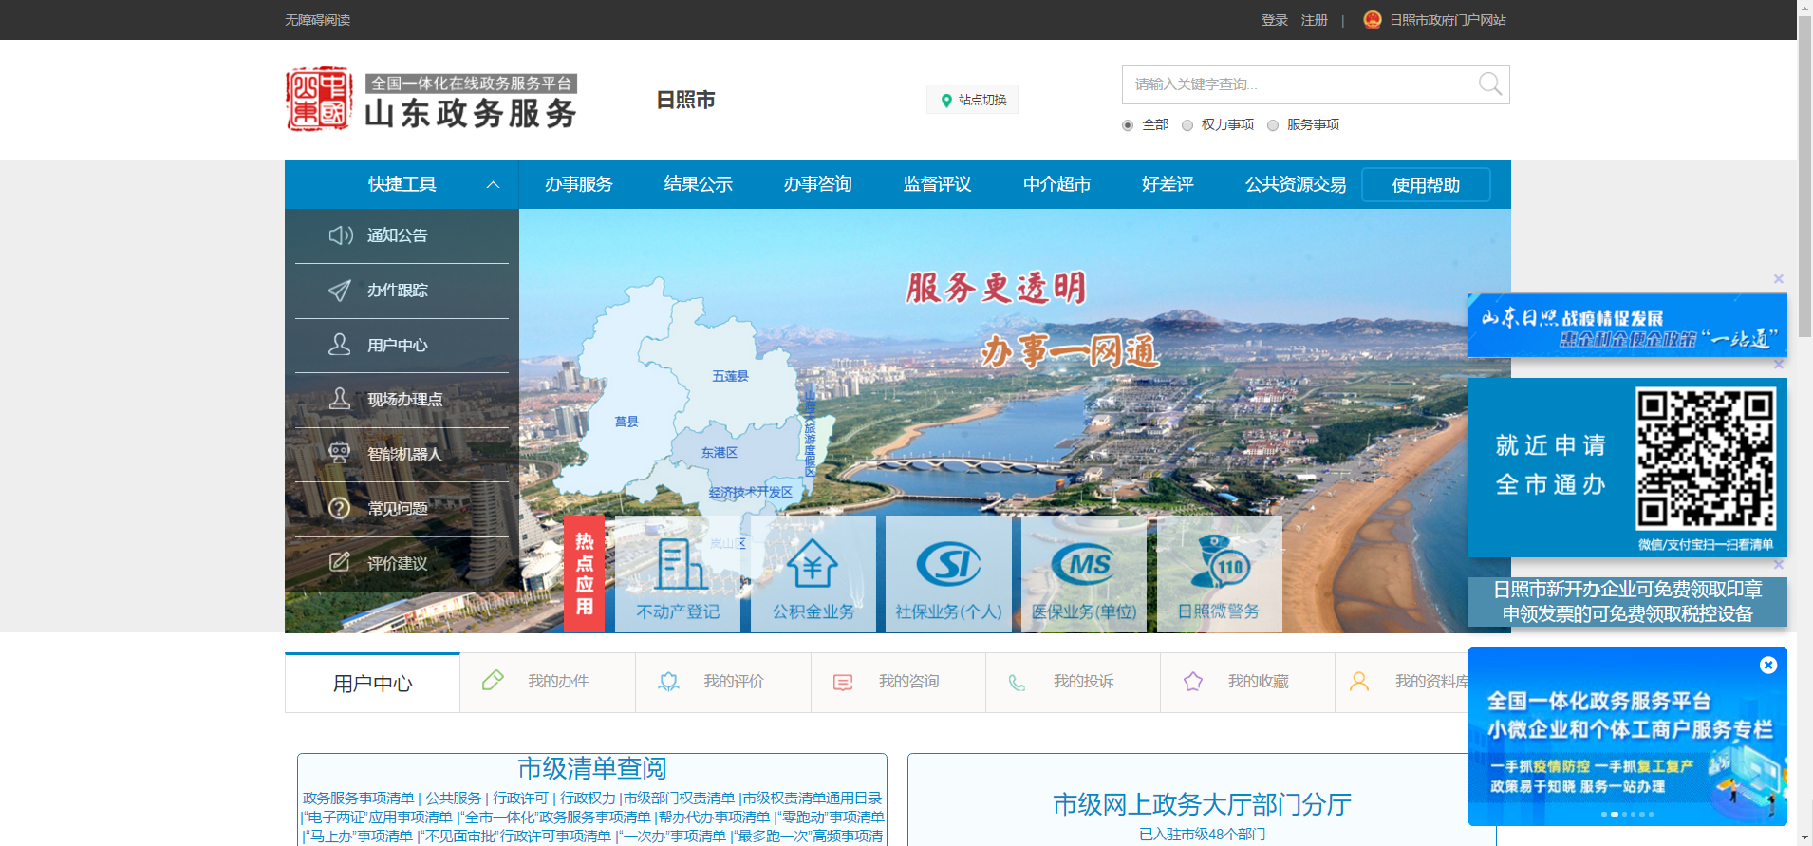Open the 办事服务 navigation menu

pyautogui.click(x=578, y=184)
